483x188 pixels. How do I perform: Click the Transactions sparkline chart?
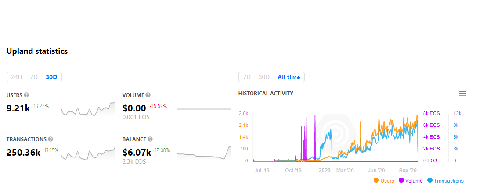(x=88, y=153)
